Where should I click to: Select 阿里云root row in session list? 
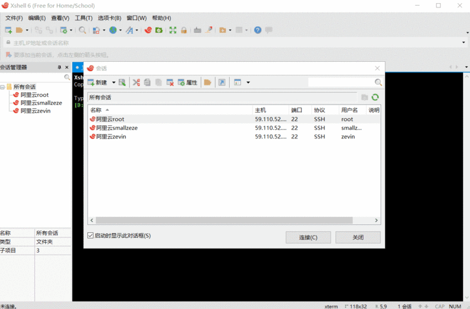tap(234, 119)
